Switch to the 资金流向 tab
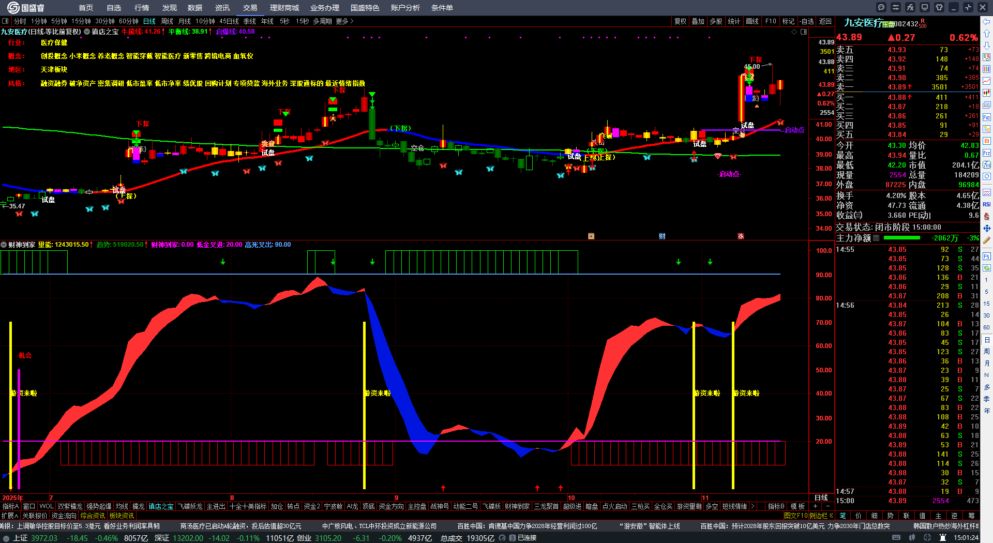 click(64, 516)
